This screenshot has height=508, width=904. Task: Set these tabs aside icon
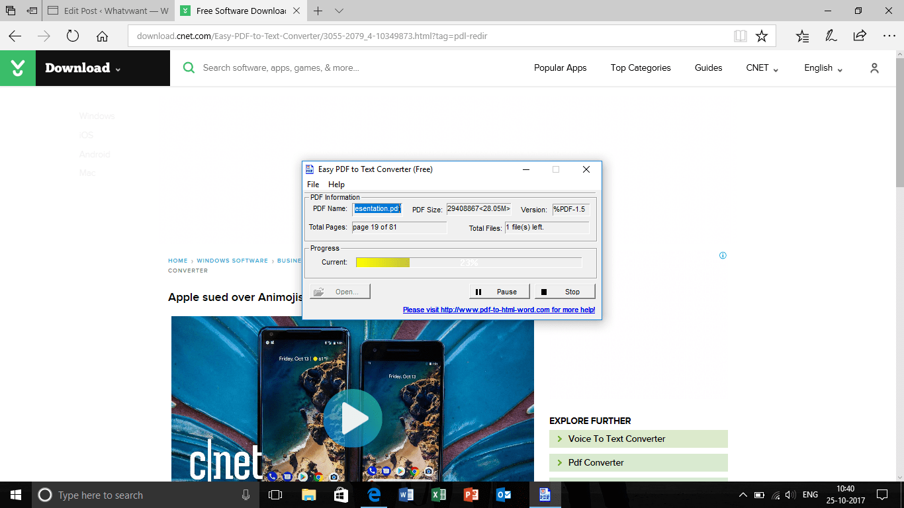(32, 11)
